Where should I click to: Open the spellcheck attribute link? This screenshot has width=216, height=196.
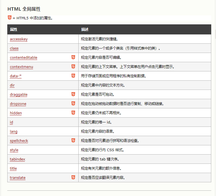click(19, 141)
